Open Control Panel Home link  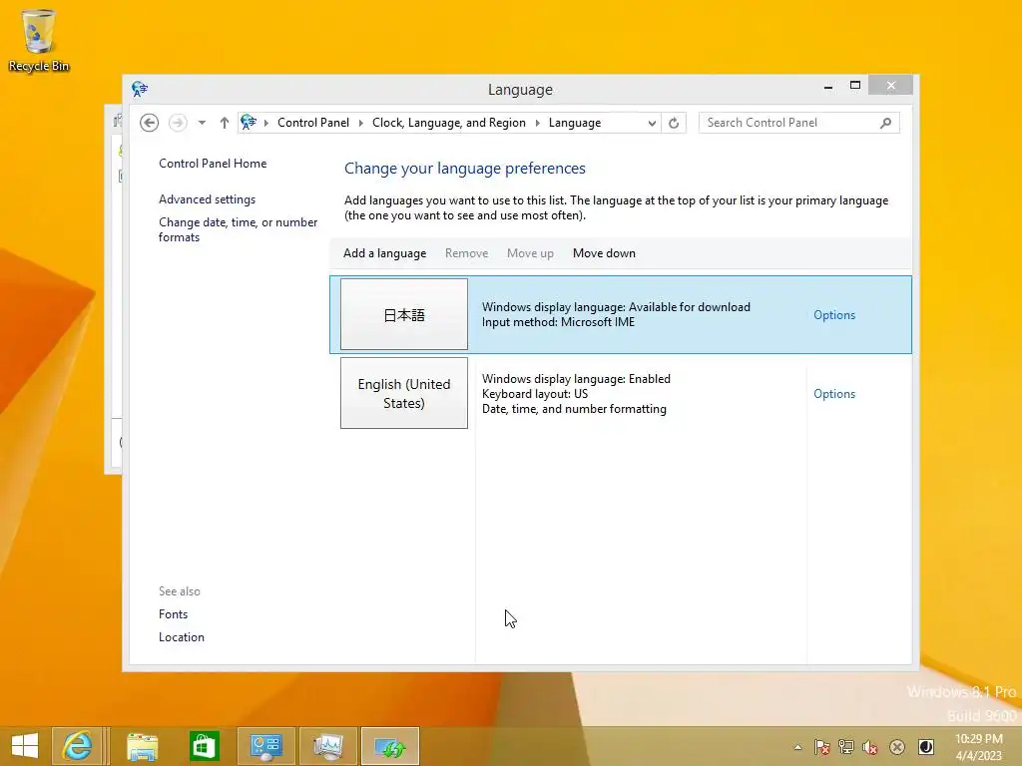[213, 164]
